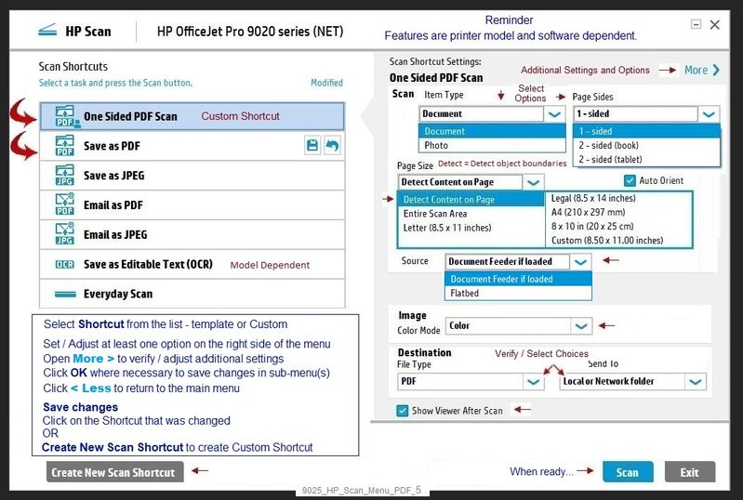
Task: Choose Document Feeder if loaded source option
Action: pyautogui.click(x=518, y=279)
